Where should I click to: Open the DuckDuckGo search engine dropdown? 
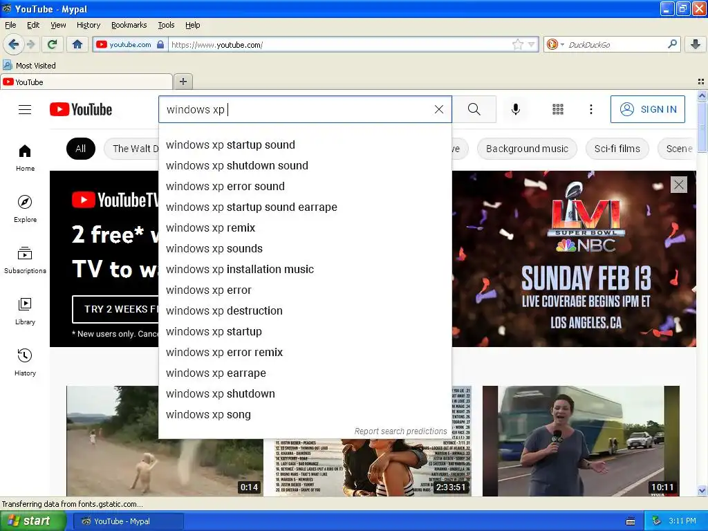pos(555,44)
